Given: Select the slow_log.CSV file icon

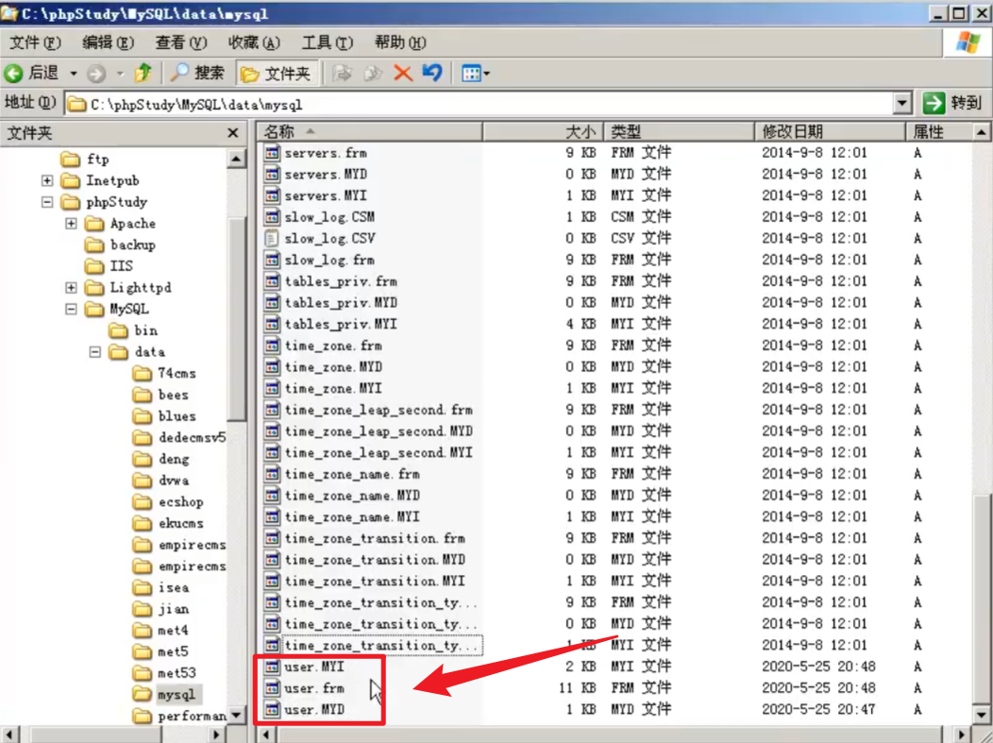Looking at the screenshot, I should click(272, 238).
